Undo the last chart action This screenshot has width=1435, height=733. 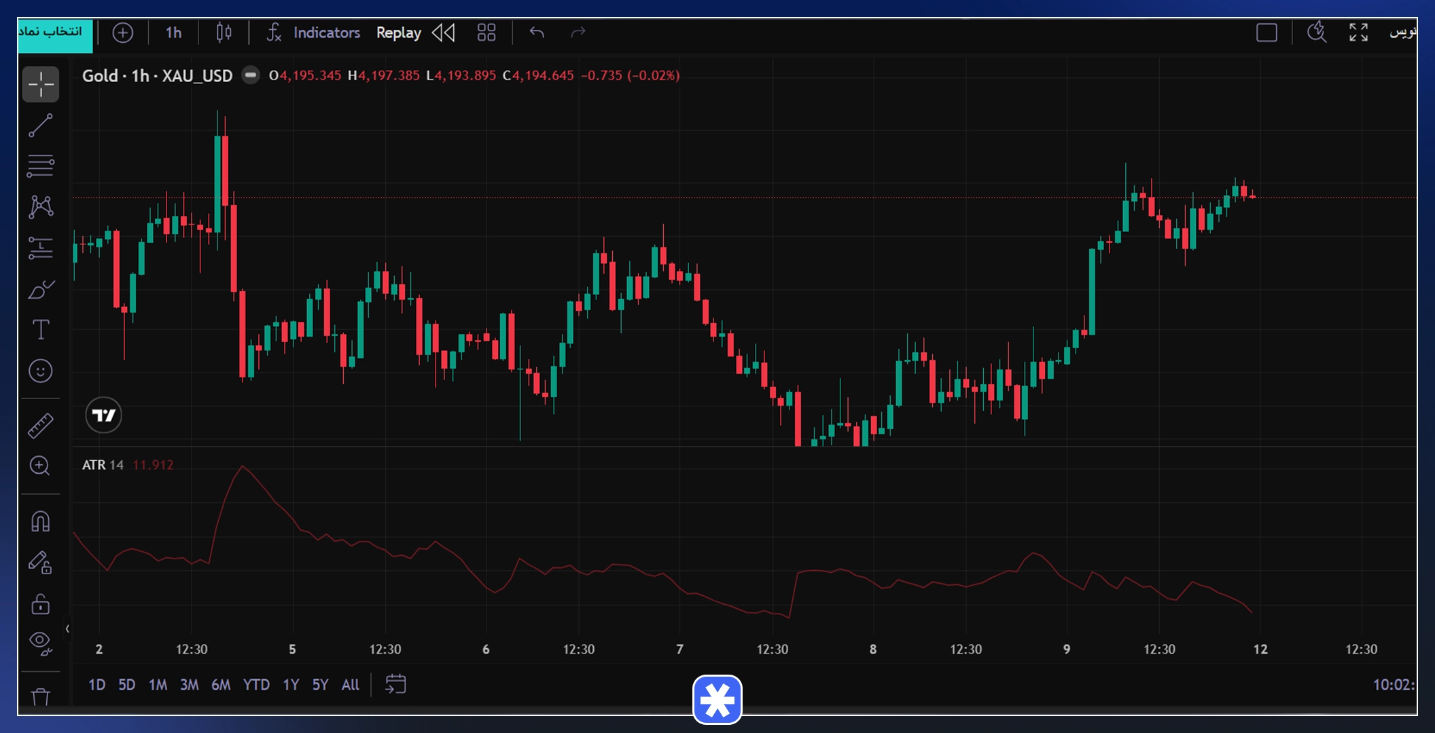tap(537, 33)
